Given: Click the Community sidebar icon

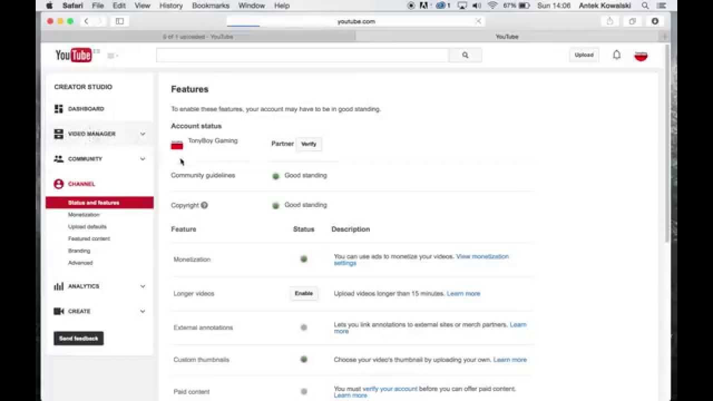Looking at the screenshot, I should 58,159.
